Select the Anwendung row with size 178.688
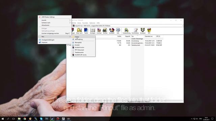 tap(115, 41)
